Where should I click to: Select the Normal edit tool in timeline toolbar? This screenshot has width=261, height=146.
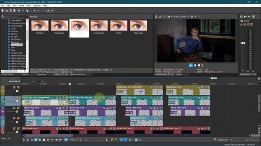pos(66,140)
